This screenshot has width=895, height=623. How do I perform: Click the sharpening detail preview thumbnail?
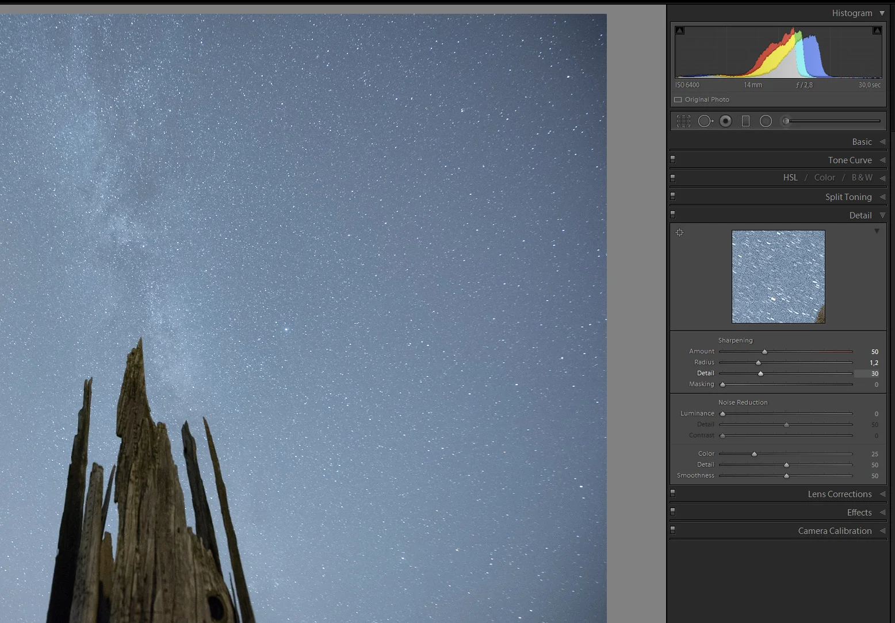778,276
